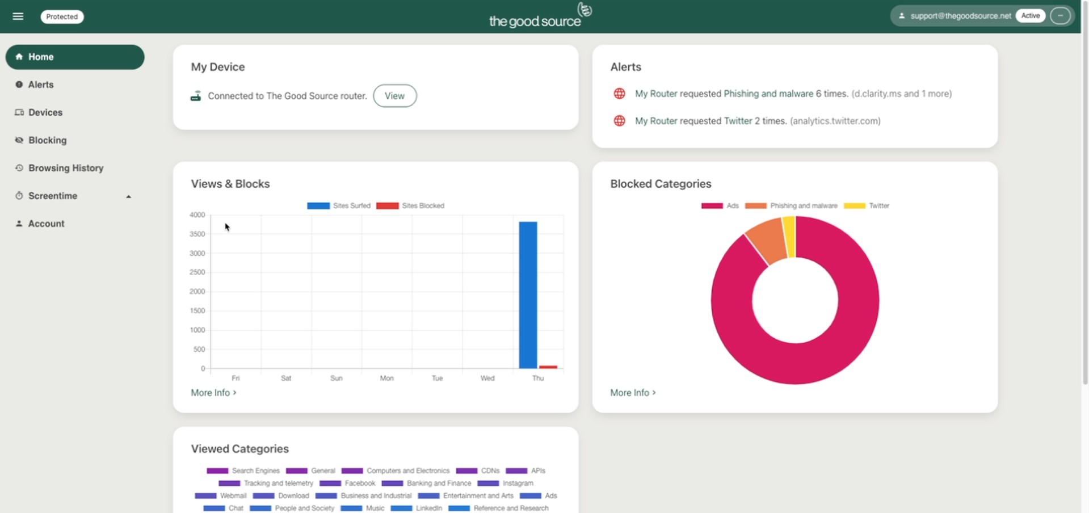Viewport: 1089px width, 513px height.
Task: Click the Music legend label
Action: [375, 508]
